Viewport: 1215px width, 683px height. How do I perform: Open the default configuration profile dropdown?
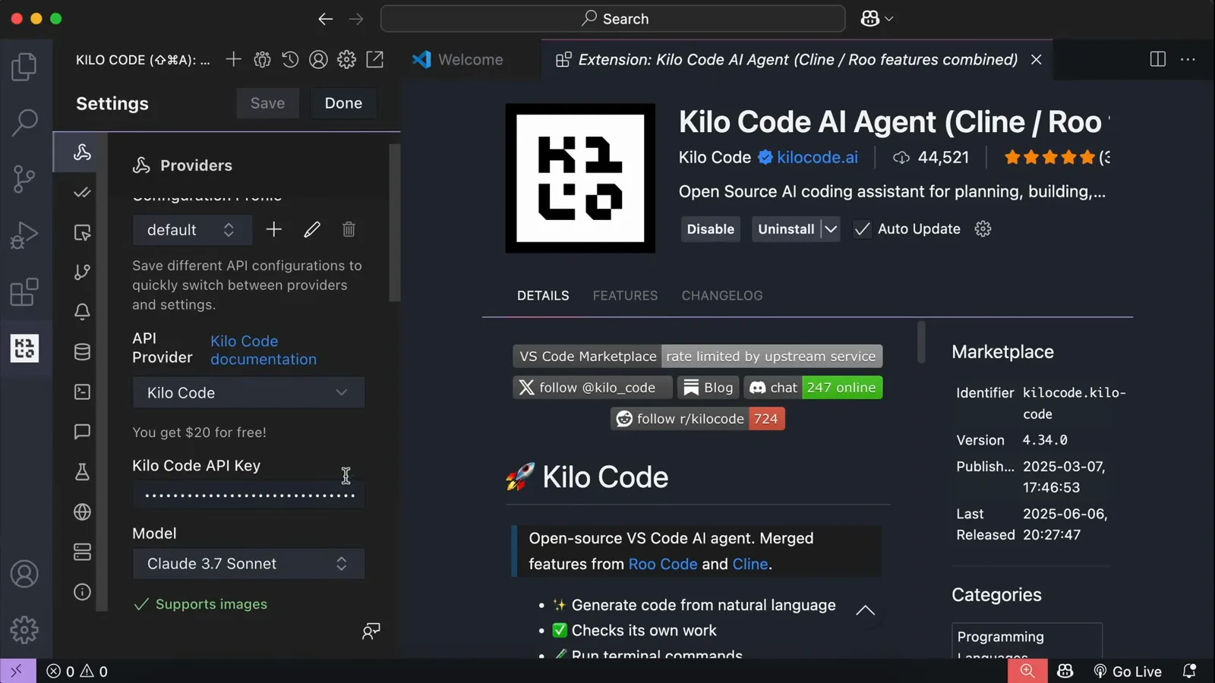[x=192, y=230]
